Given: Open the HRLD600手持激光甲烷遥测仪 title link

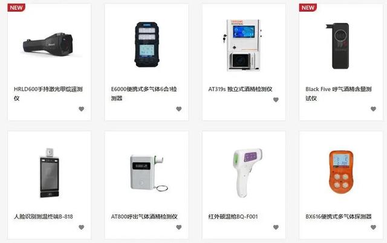Looking at the screenshot, I should coord(48,94).
